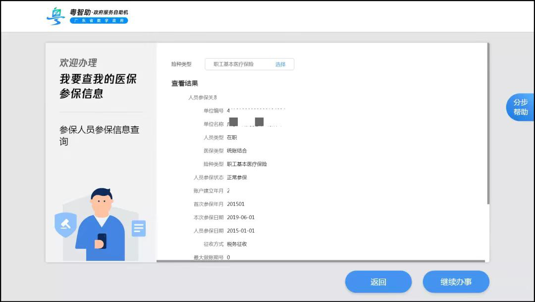
Task: Click the 首次参保年月 value 201501
Action: [x=236, y=204]
